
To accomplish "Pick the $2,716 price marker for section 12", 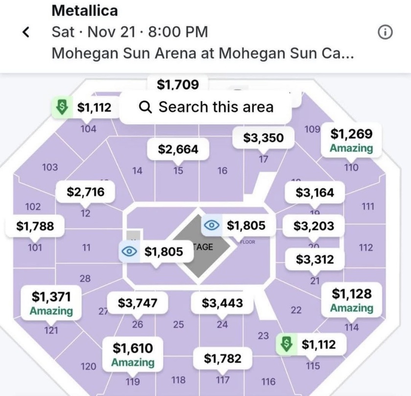I will click(86, 192).
